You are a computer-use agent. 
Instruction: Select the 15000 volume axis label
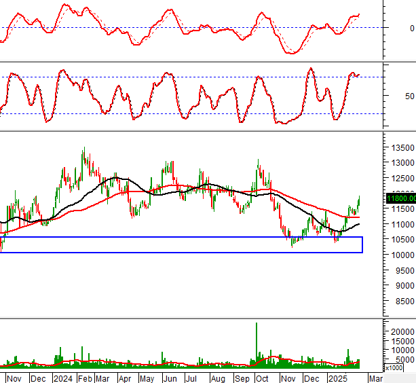coord(402,342)
